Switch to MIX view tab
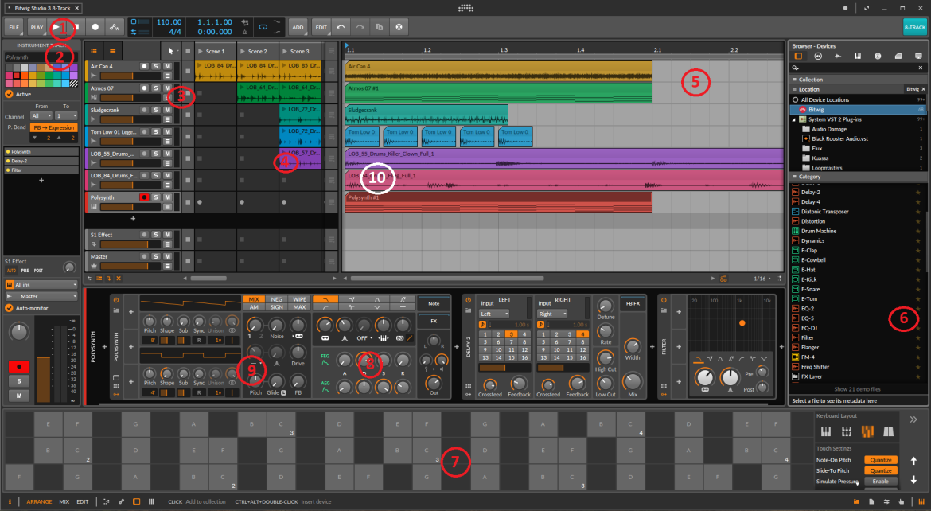Viewport: 931px width, 511px height. (64, 502)
